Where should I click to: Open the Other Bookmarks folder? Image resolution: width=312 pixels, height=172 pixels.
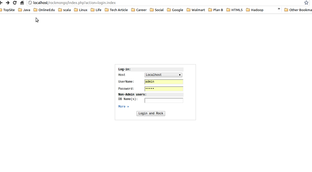[298, 10]
